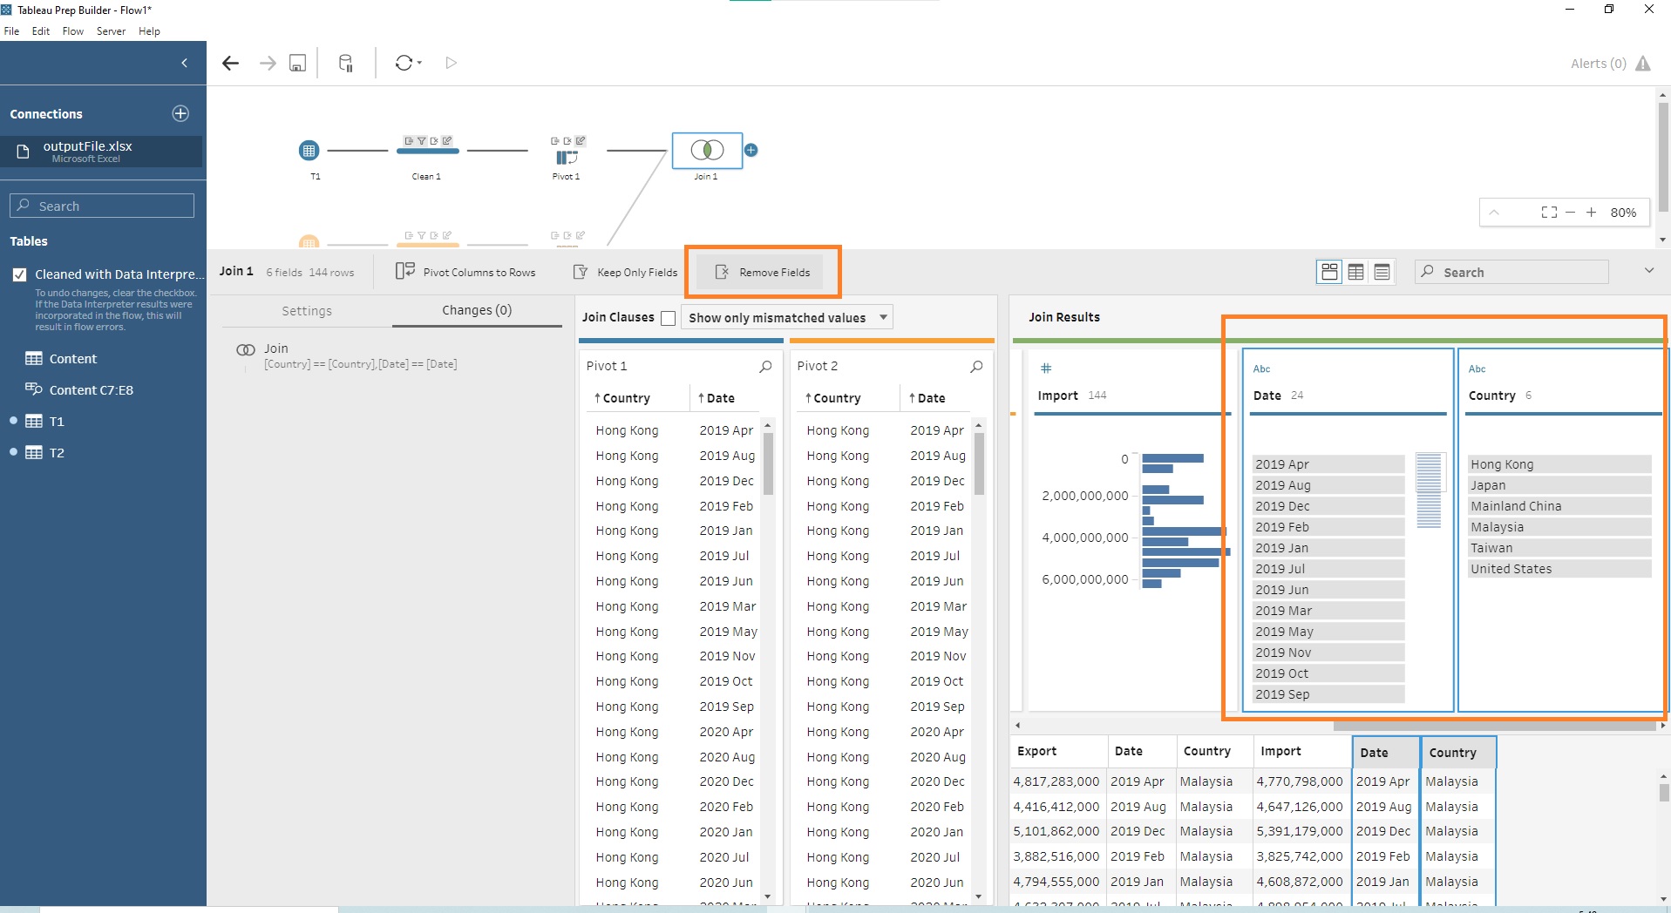
Task: Select outputFile.xlsx connection
Action: pyautogui.click(x=101, y=152)
